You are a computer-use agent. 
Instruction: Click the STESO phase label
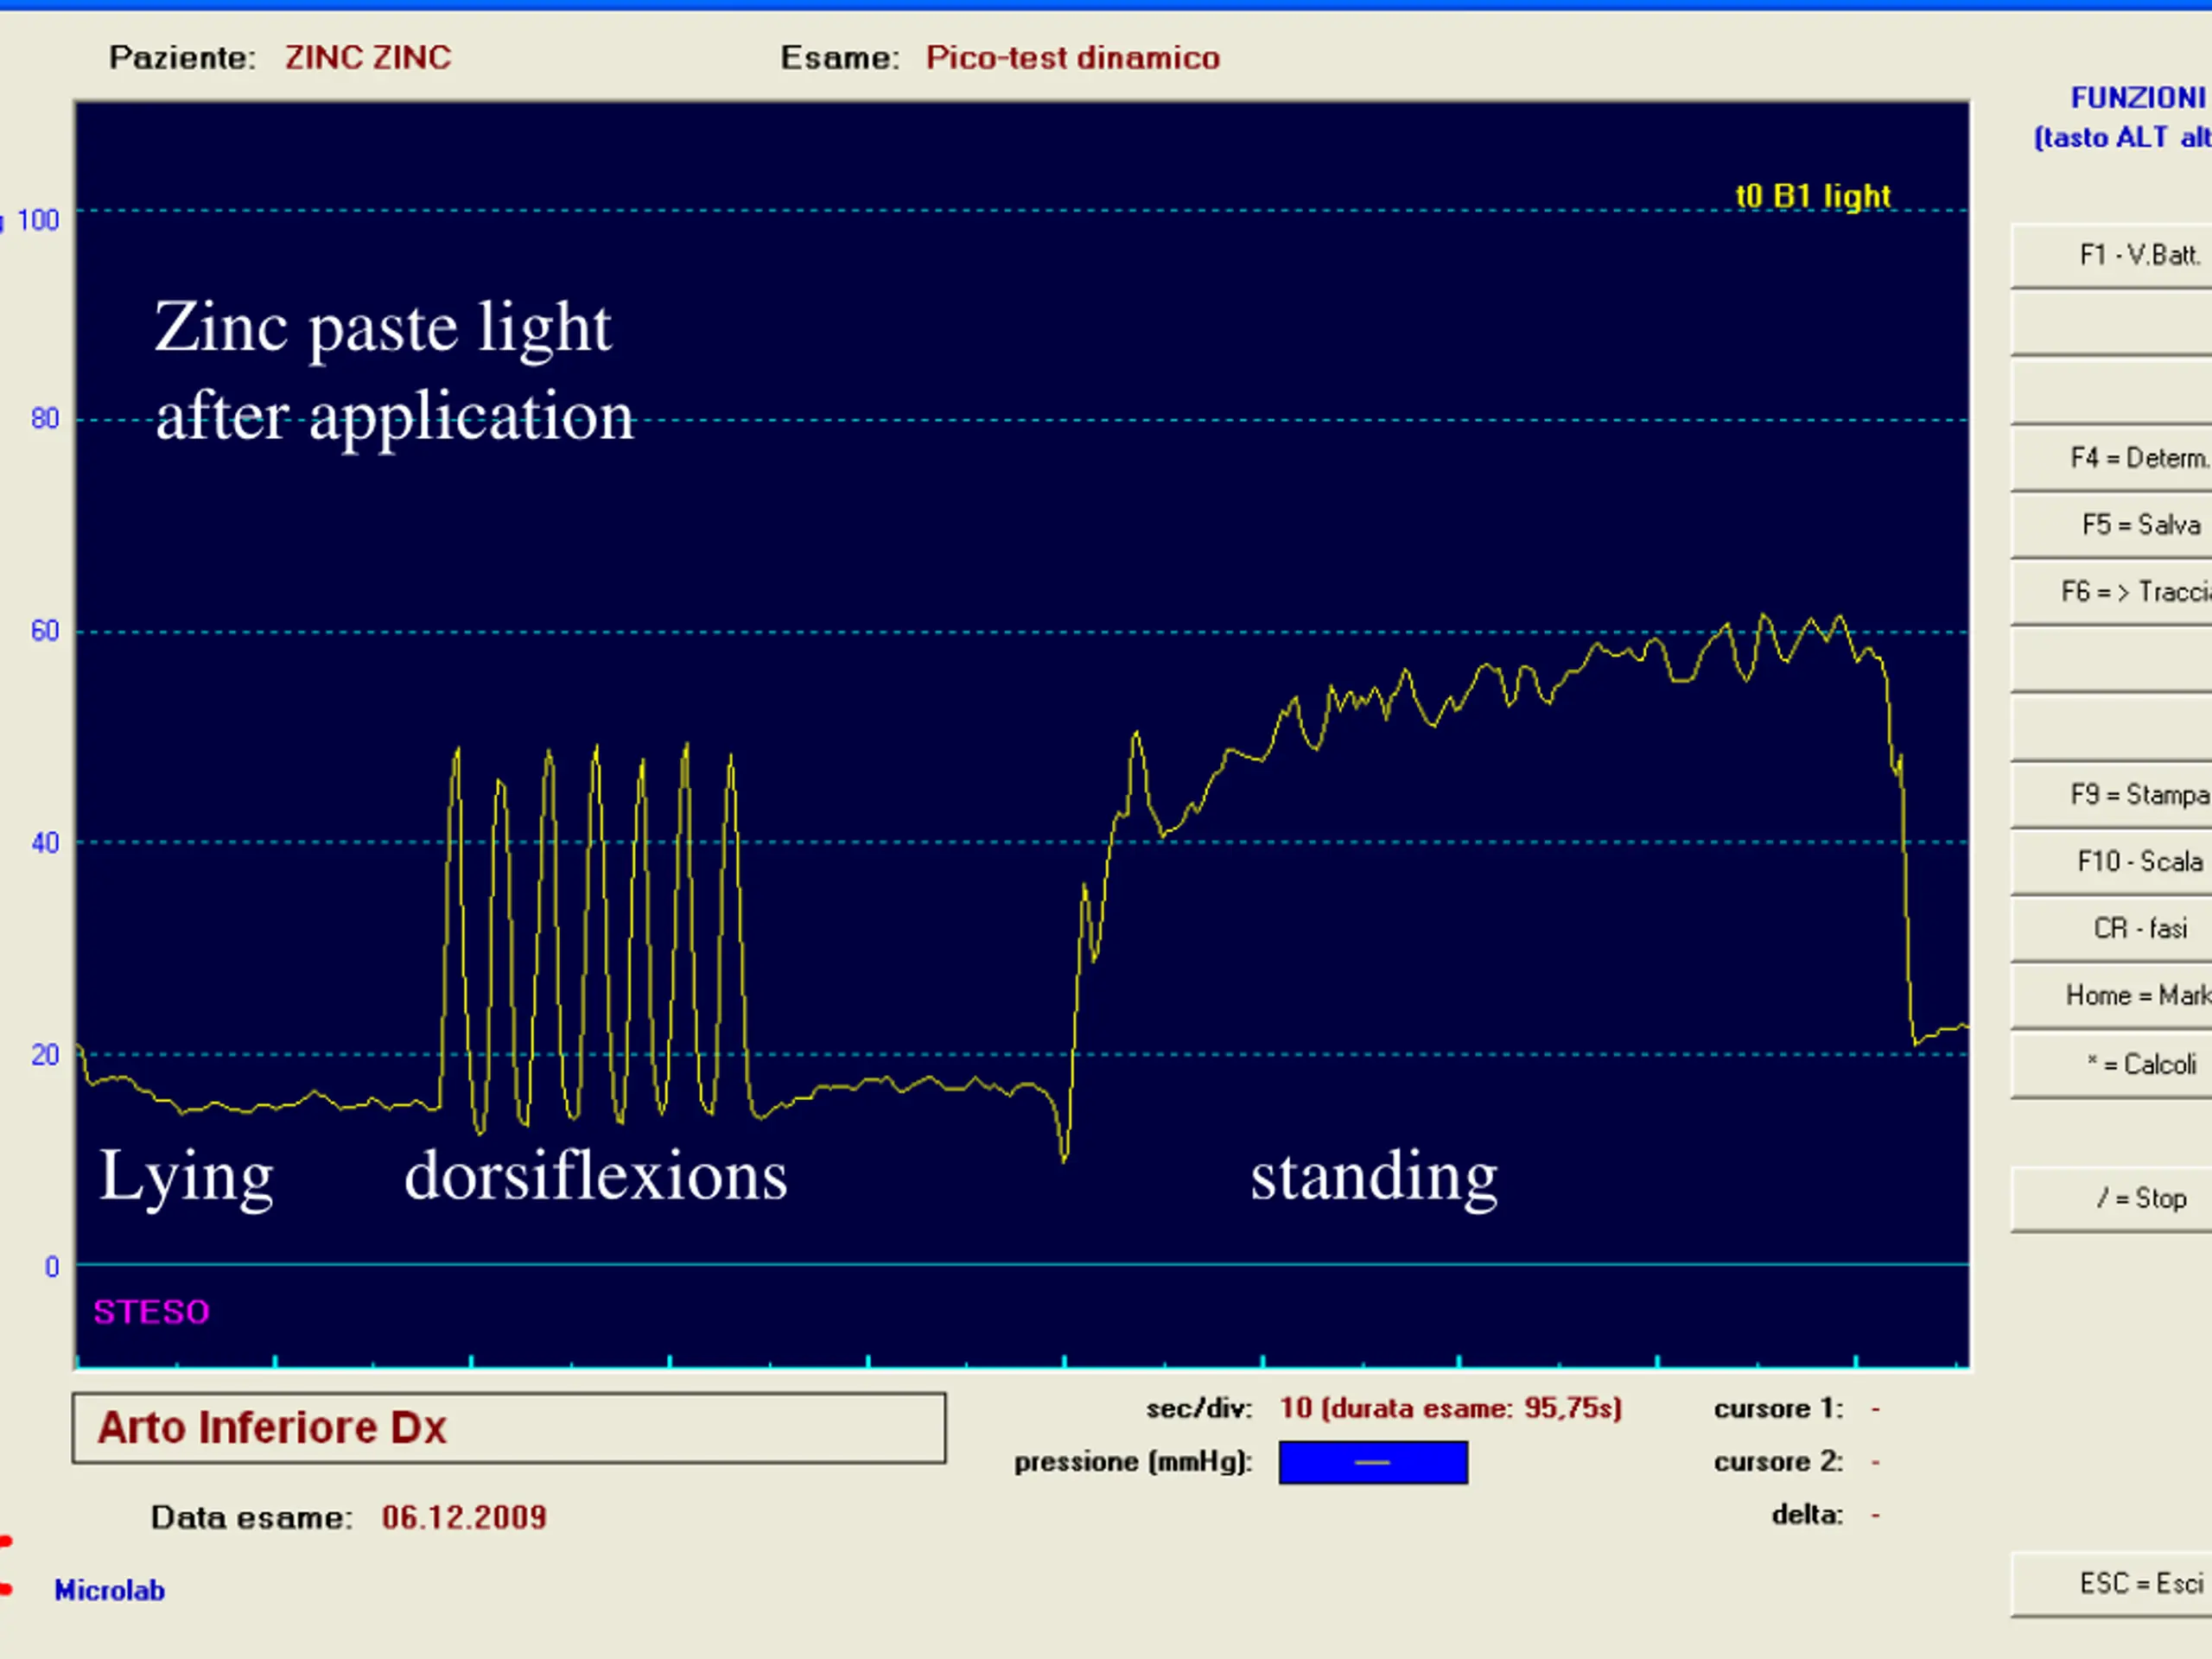(151, 1312)
